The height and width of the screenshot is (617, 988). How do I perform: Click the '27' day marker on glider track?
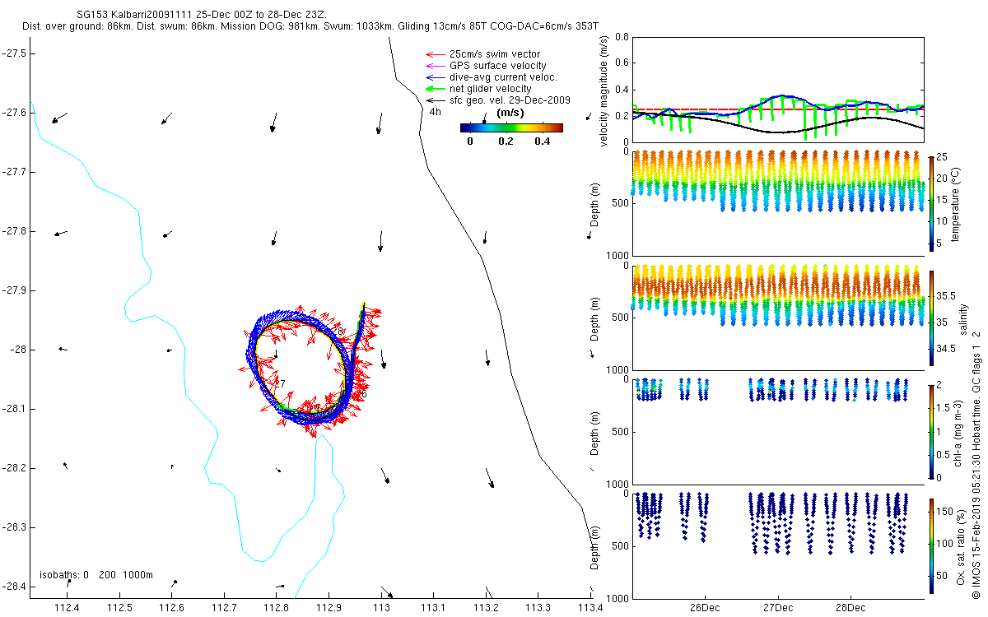tap(279, 384)
